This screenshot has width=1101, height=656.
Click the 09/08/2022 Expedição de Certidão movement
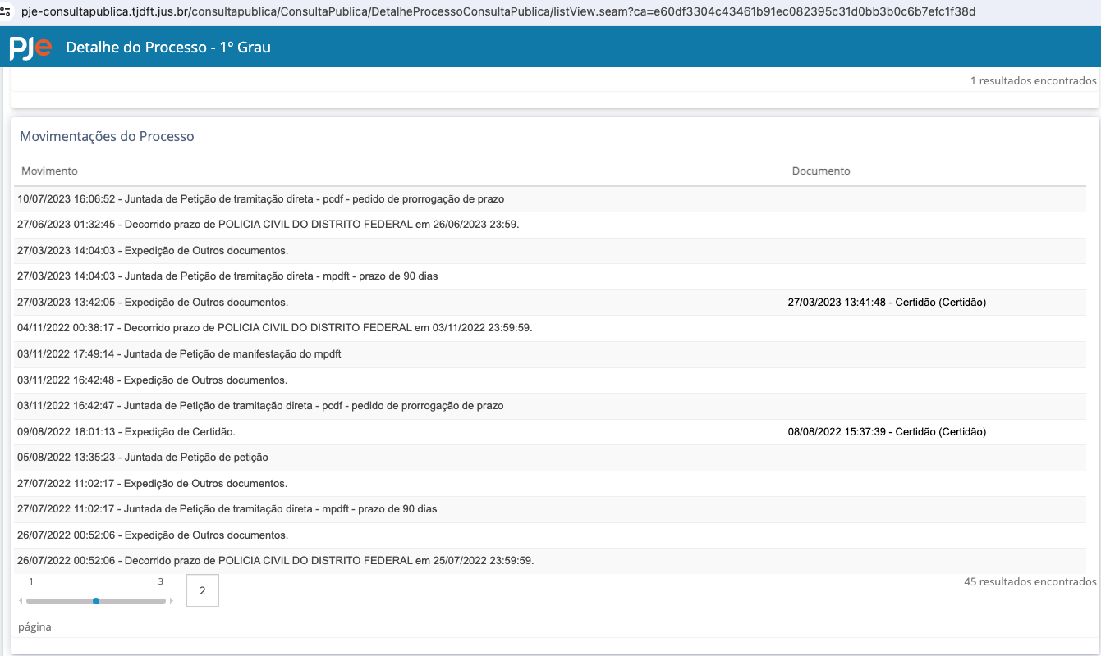126,432
